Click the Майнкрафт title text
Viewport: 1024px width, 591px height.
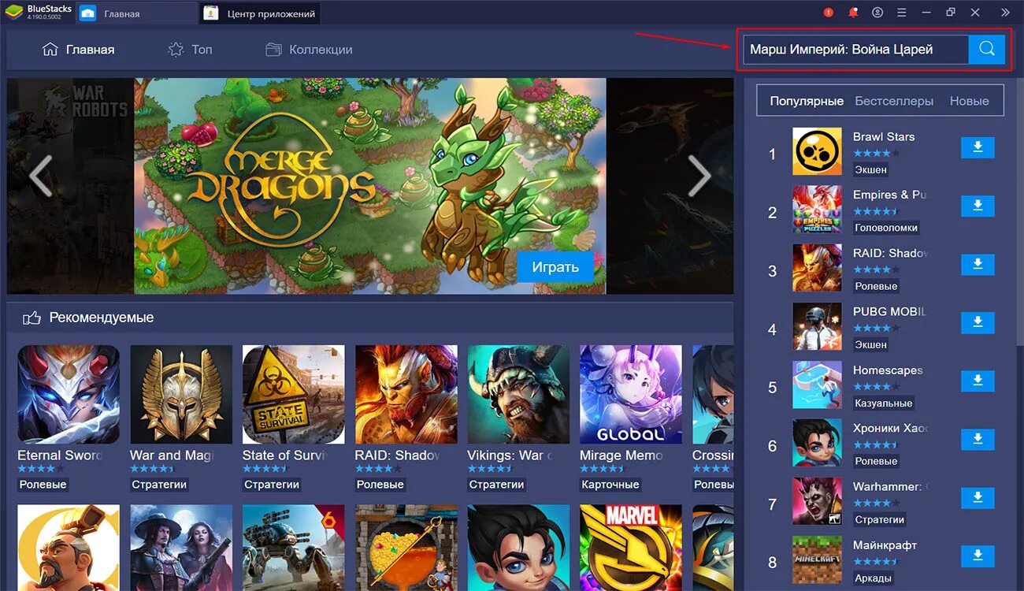(885, 545)
